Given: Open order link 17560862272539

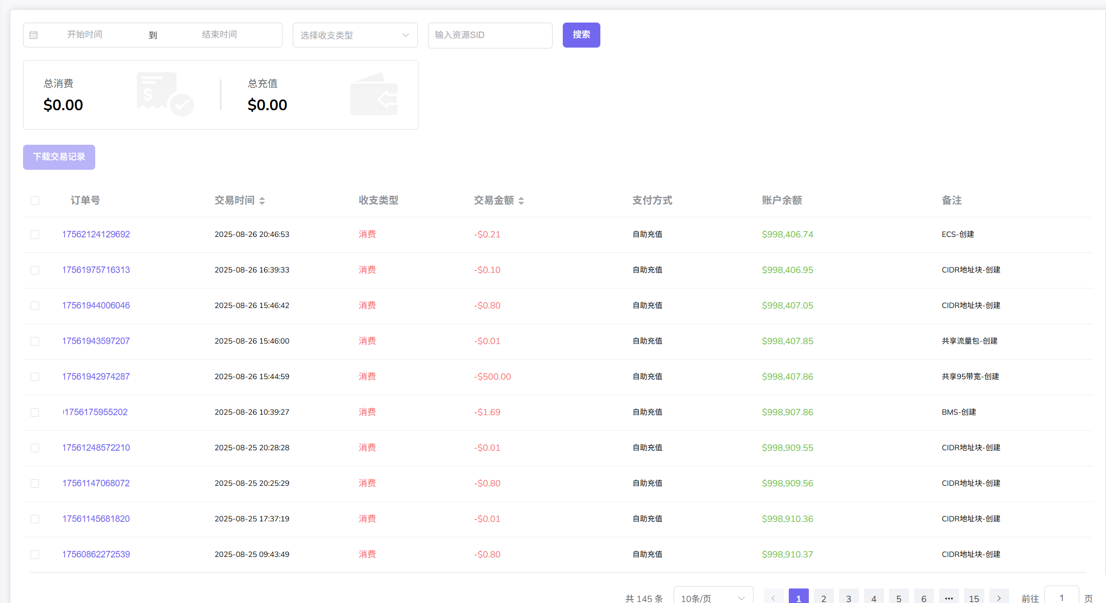Looking at the screenshot, I should click(96, 554).
